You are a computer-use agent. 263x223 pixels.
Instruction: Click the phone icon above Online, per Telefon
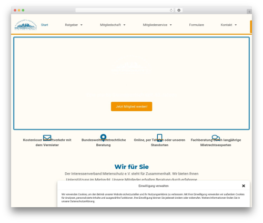coord(159,138)
